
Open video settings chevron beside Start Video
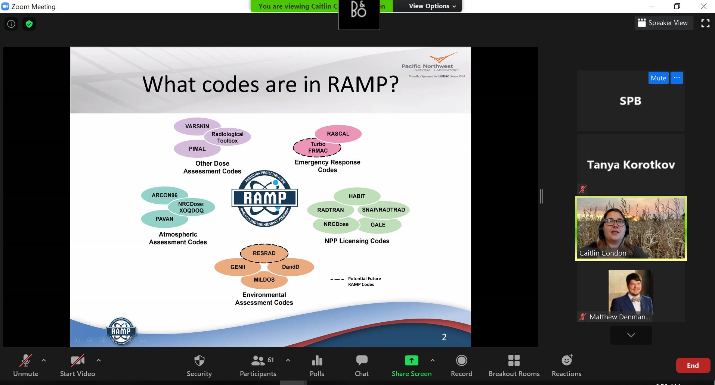[99, 360]
